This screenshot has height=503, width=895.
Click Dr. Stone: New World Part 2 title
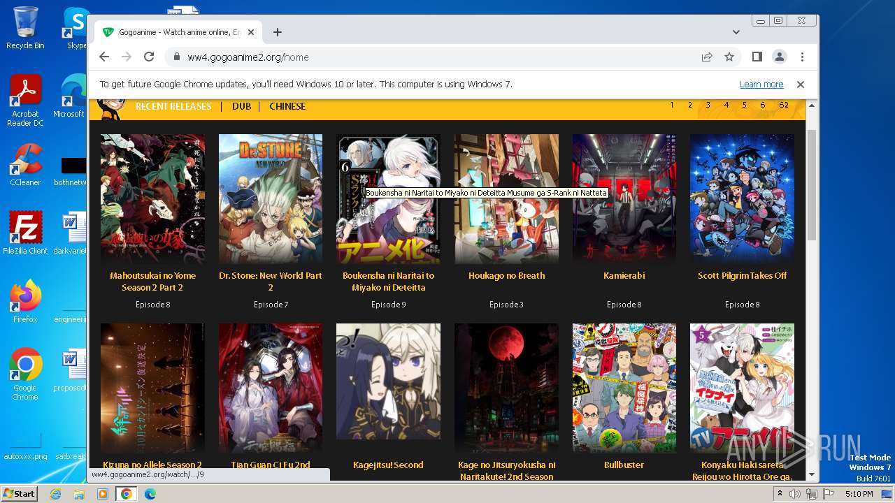pos(271,282)
